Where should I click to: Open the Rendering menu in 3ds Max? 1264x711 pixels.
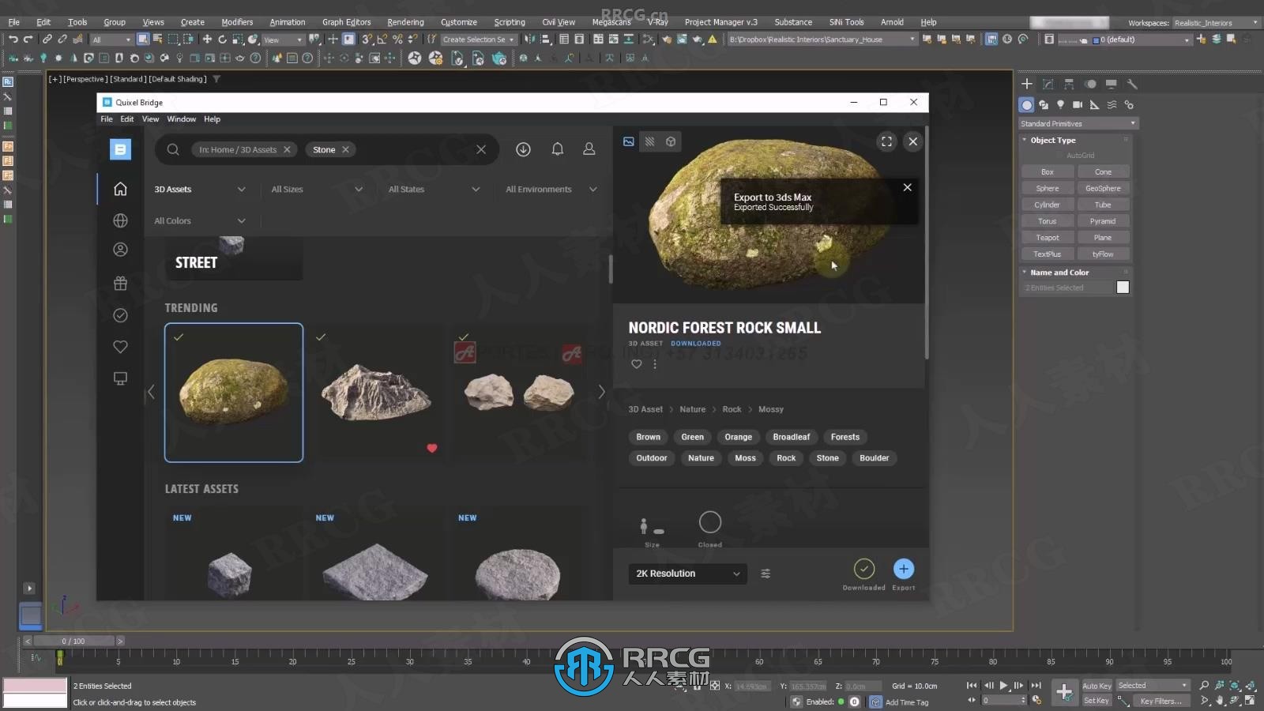pyautogui.click(x=405, y=22)
